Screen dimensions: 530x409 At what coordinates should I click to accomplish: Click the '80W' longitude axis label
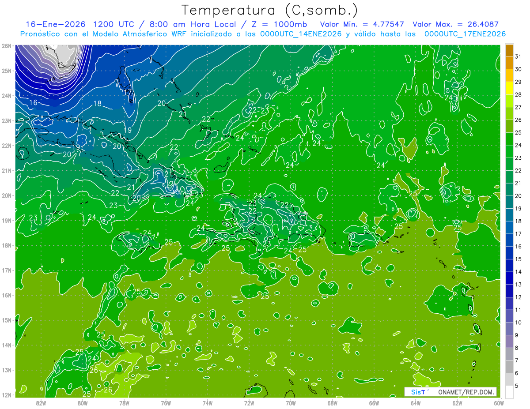click(x=83, y=403)
